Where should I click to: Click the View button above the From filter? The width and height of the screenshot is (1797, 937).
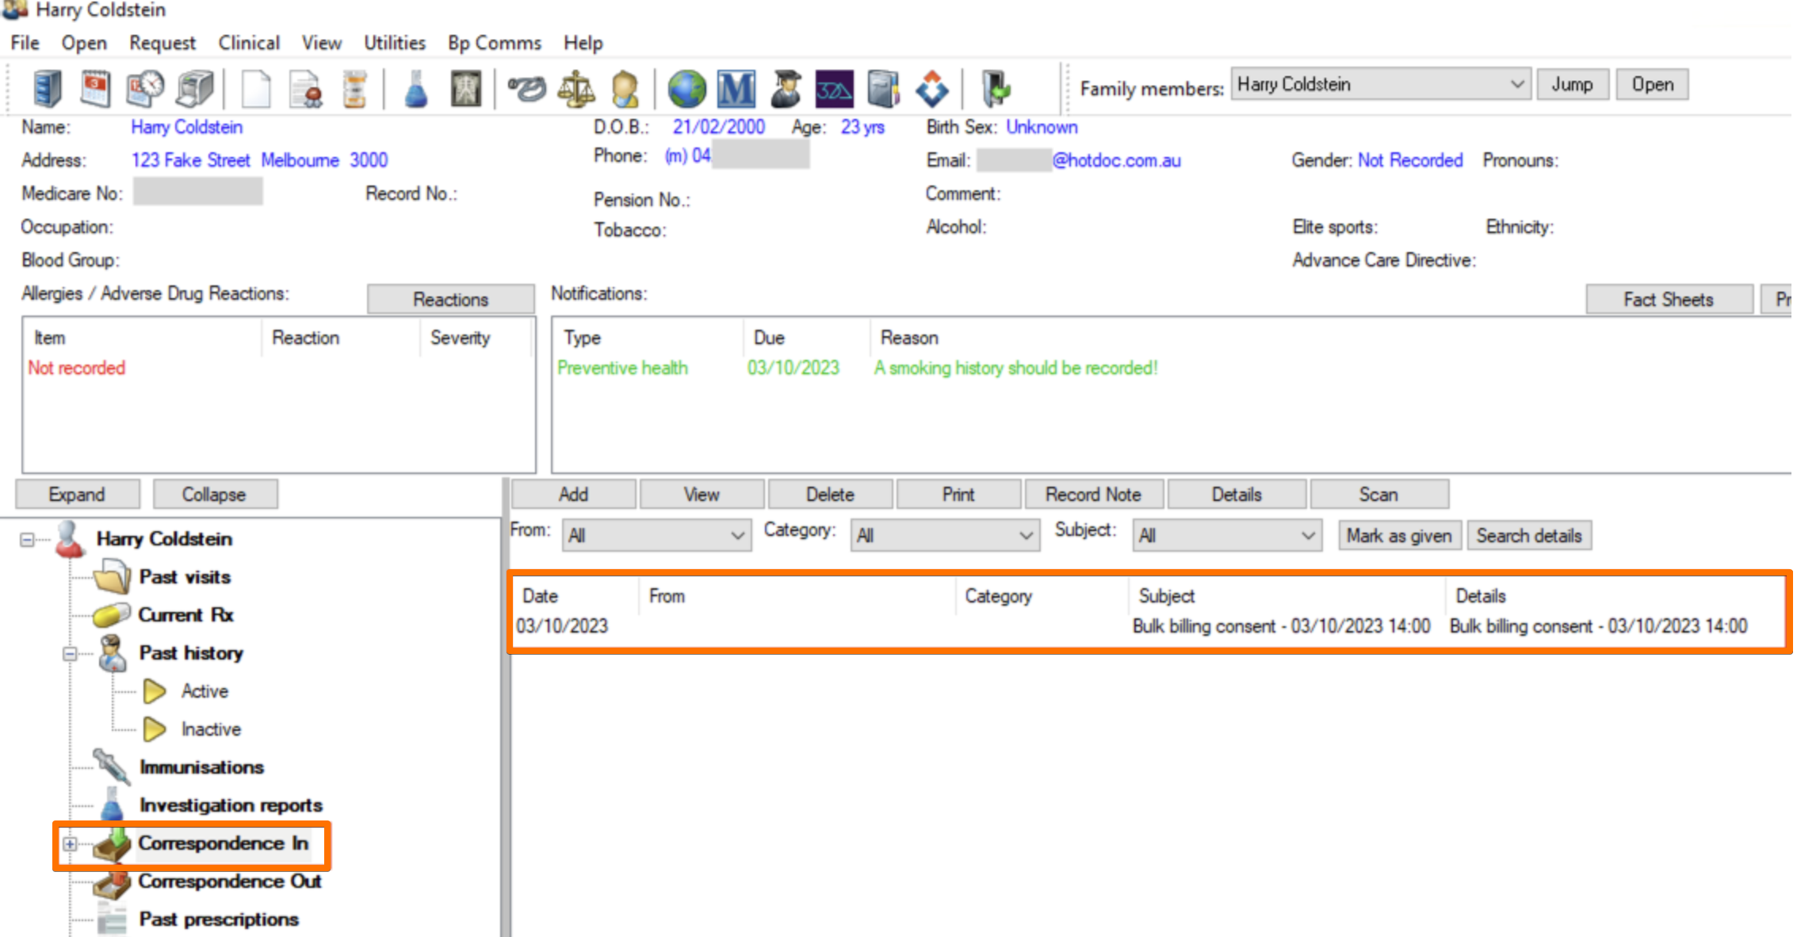coord(702,495)
